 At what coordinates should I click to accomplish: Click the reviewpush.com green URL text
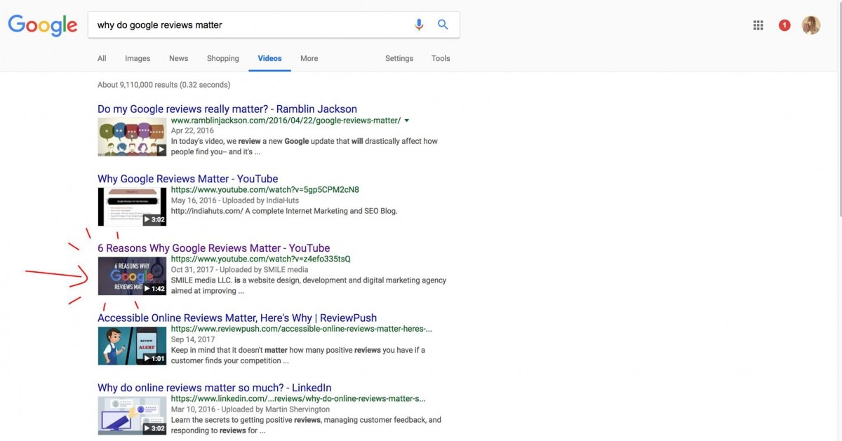[302, 329]
